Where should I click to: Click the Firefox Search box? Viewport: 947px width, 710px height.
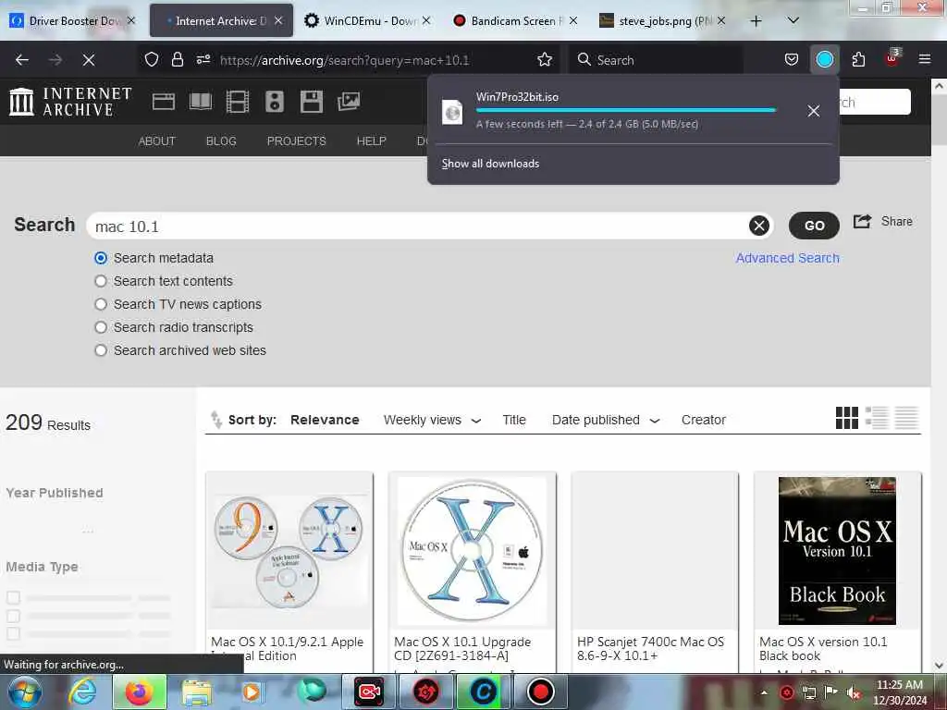[x=656, y=60]
